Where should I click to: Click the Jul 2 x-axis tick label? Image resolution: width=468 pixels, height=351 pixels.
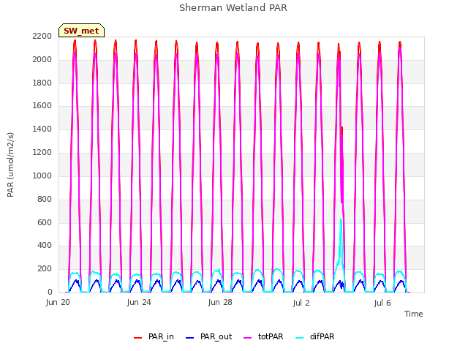(301, 303)
